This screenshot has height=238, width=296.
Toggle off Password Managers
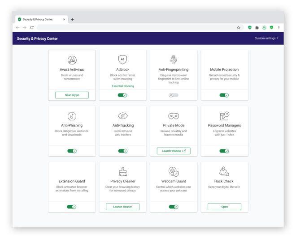(224, 151)
